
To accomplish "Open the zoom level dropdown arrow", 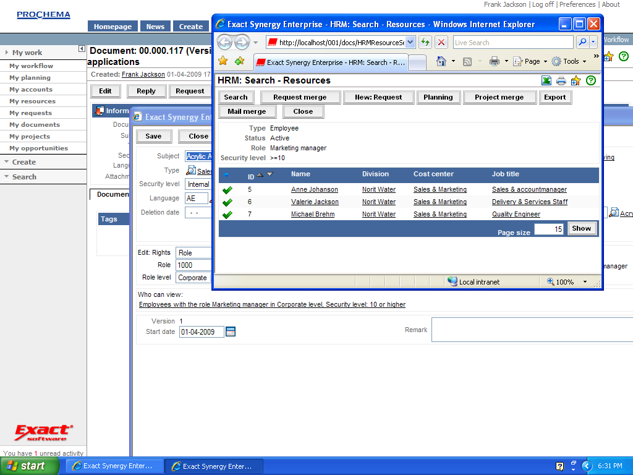I will (585, 282).
